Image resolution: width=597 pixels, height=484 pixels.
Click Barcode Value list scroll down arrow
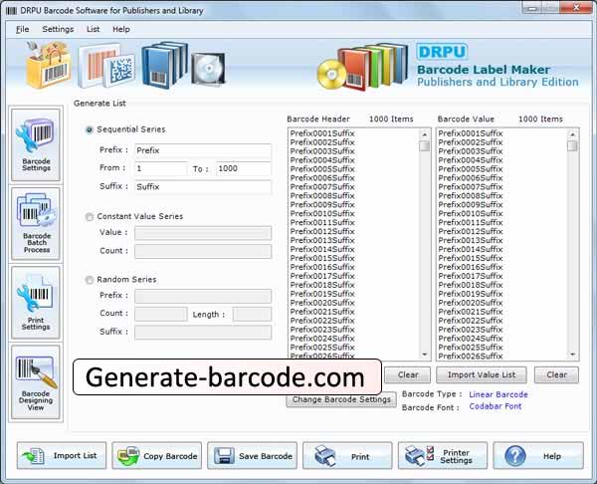(572, 355)
